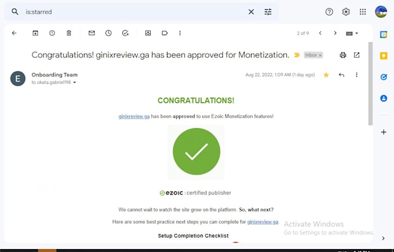Click the email date Aug 22, 2022
The width and height of the screenshot is (394, 252).
click(280, 75)
